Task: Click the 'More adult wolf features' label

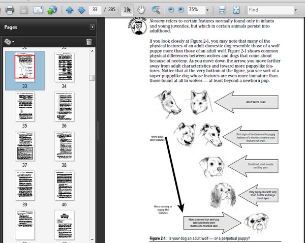Action: point(157,138)
